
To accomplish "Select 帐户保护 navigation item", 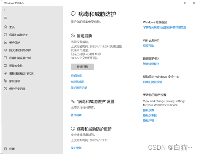I will pyautogui.click(x=15, y=42).
